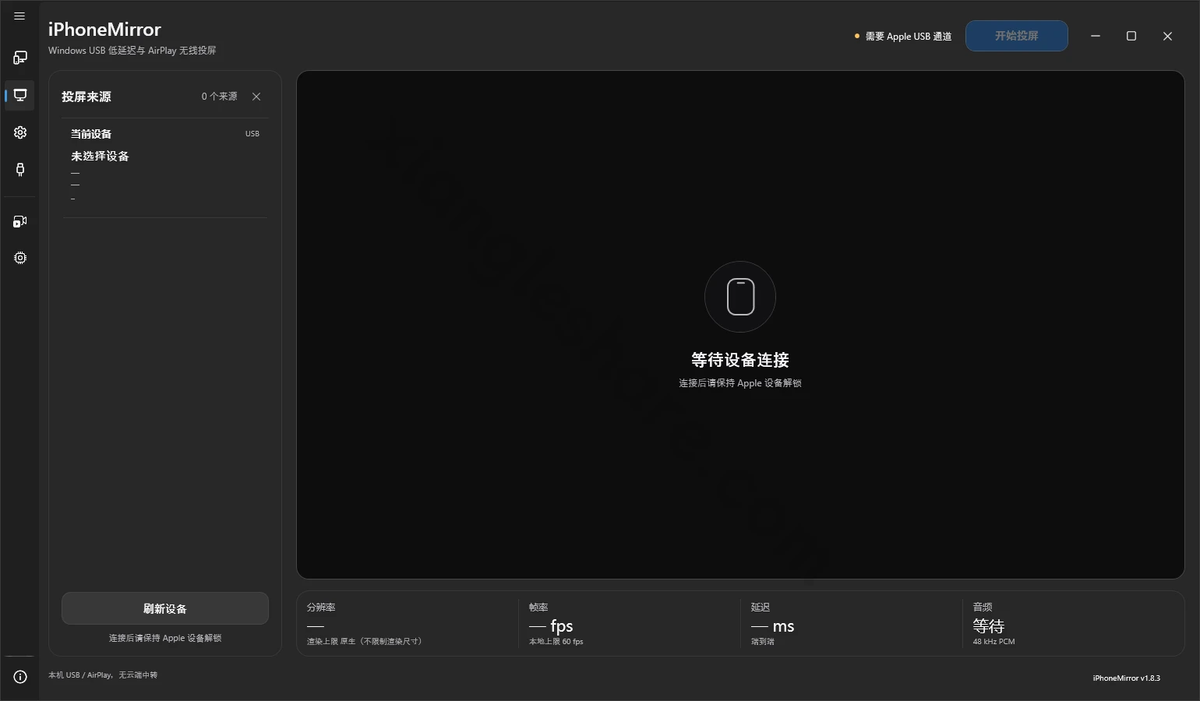Close the 投屏来源 panel
The width and height of the screenshot is (1200, 701).
click(x=256, y=97)
